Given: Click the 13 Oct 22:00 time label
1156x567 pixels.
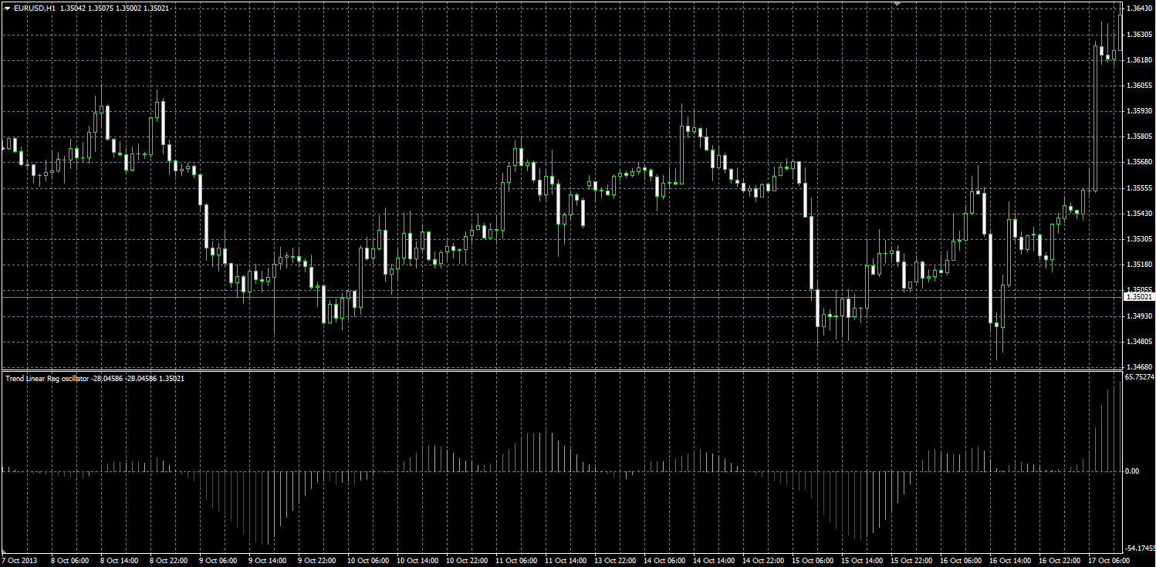Looking at the screenshot, I should (614, 561).
